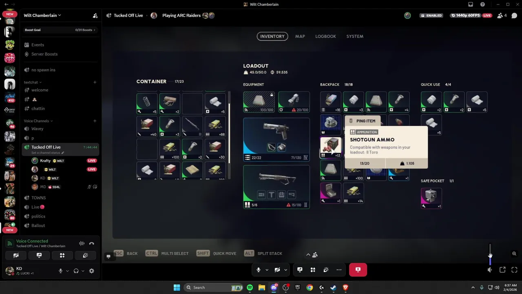The height and width of the screenshot is (294, 522).
Task: Open camera options arrow in bottom call controls
Action: 285,270
